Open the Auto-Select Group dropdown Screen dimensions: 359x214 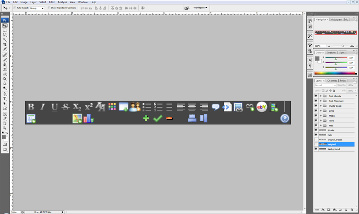[x=37, y=8]
